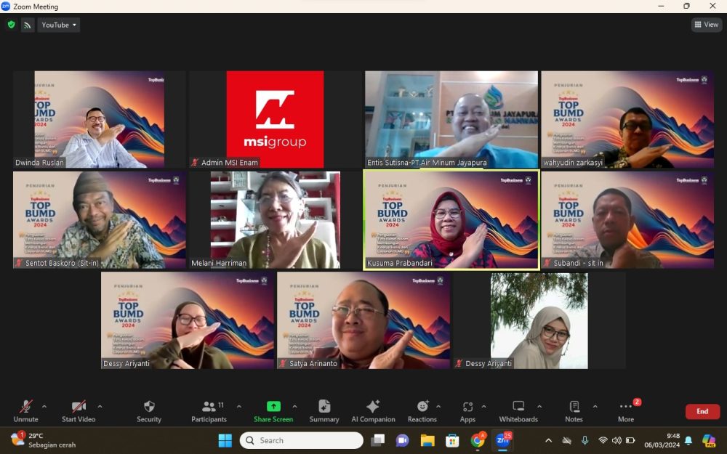Image resolution: width=727 pixels, height=454 pixels.
Task: Open the Security shield options
Action: [149, 410]
